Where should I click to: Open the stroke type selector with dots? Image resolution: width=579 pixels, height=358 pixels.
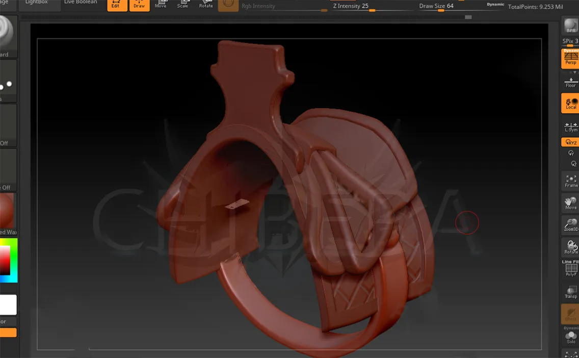click(x=7, y=82)
